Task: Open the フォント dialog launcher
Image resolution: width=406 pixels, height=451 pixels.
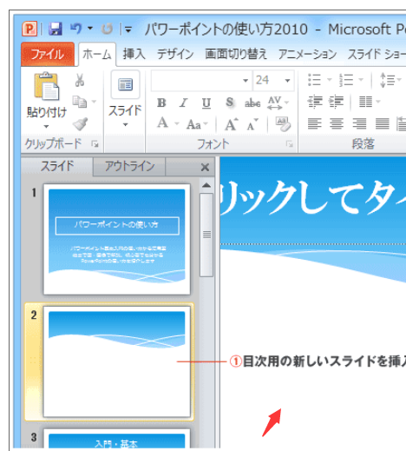Action: point(290,143)
